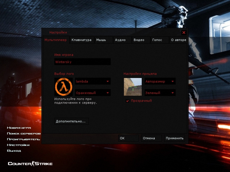Open Проигрыватель in the main menu

(x=23, y=139)
